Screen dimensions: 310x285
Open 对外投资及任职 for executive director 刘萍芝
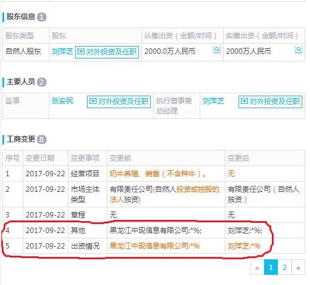click(x=270, y=102)
